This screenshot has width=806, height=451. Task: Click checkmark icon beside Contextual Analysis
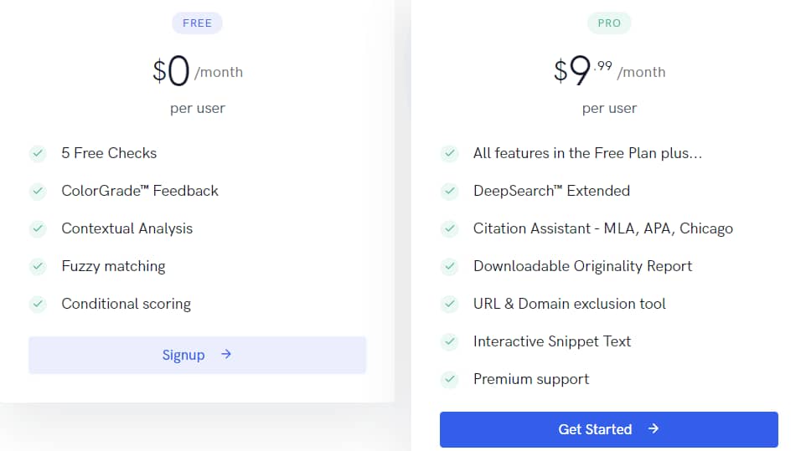pyautogui.click(x=38, y=228)
